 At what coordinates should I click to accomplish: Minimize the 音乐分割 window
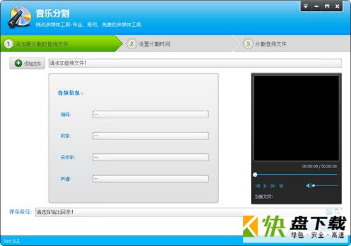pos(317,6)
